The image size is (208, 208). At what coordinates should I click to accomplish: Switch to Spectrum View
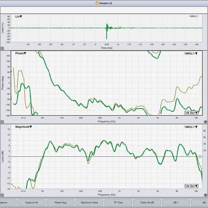pos(89,202)
